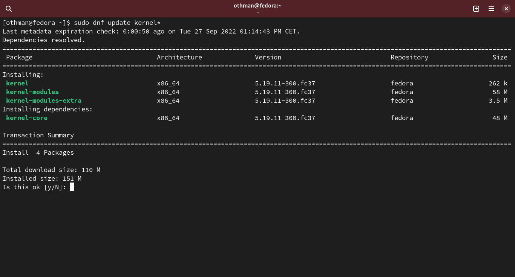Click the othman@fedora window title

tap(257, 6)
